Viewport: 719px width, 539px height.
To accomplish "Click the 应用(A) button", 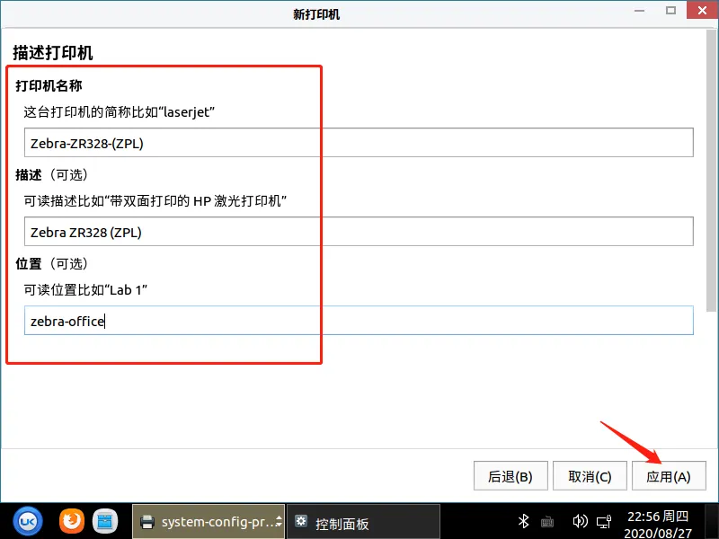I will 669,476.
